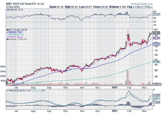The height and width of the screenshot is (114, 163).
Task: Select the 57.80 MA(200) tag on the price axis
Action: (x=156, y=62)
